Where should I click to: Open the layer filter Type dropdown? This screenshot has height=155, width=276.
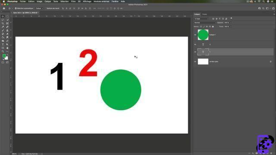tap(201, 19)
